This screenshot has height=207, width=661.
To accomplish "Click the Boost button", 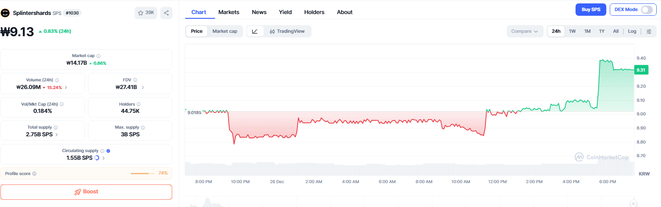I will point(86,192).
